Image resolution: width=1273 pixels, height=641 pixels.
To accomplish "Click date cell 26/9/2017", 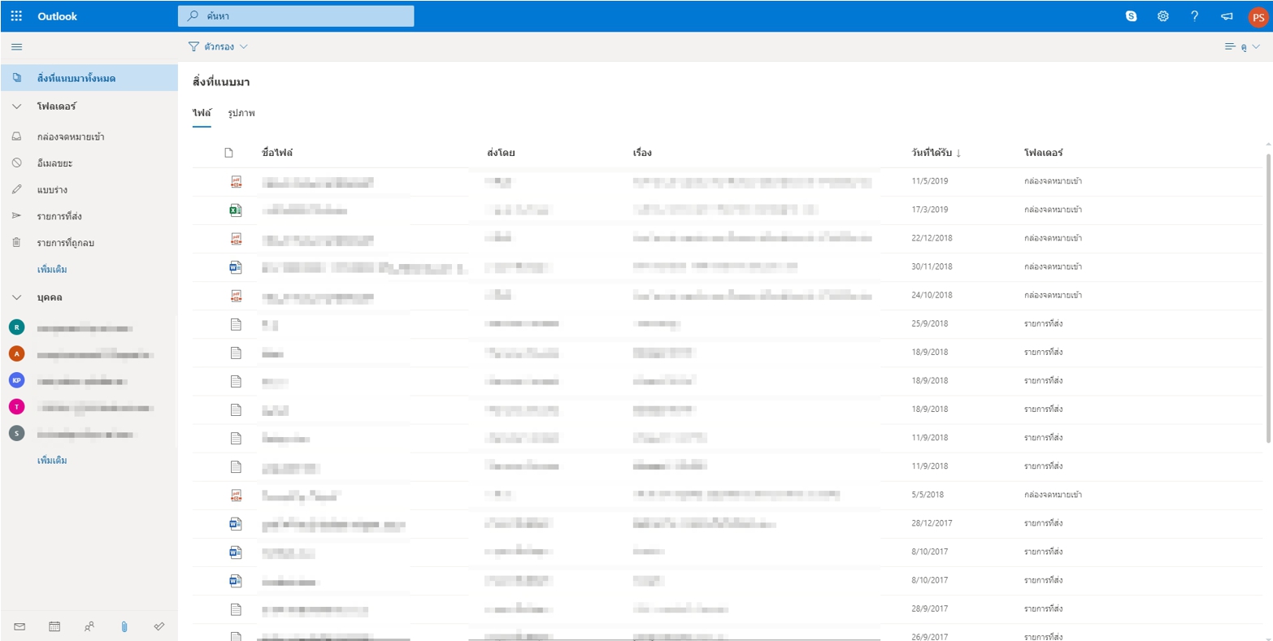I will coord(930,637).
